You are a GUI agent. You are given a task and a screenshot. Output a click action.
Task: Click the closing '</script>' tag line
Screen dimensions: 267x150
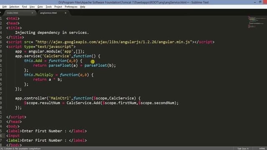16,117
